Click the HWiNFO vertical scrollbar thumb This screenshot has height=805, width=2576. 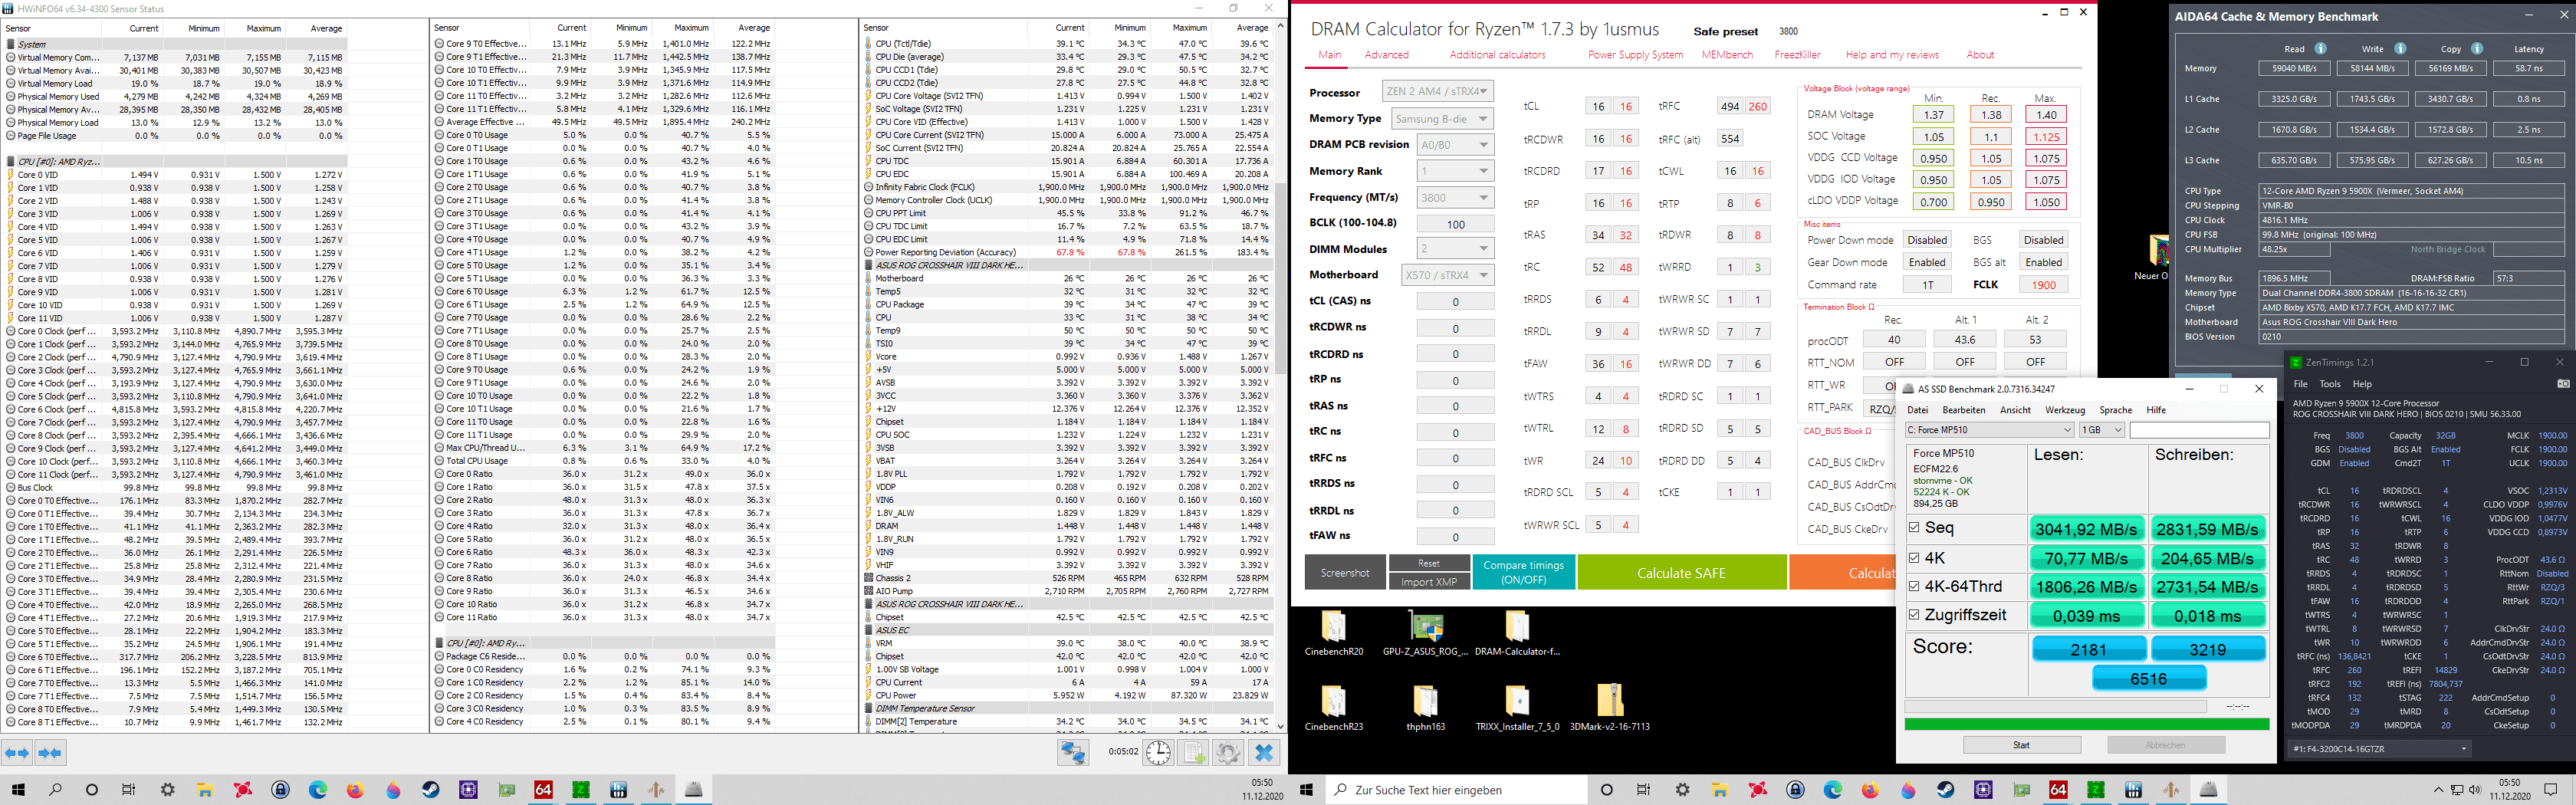[x=1280, y=278]
